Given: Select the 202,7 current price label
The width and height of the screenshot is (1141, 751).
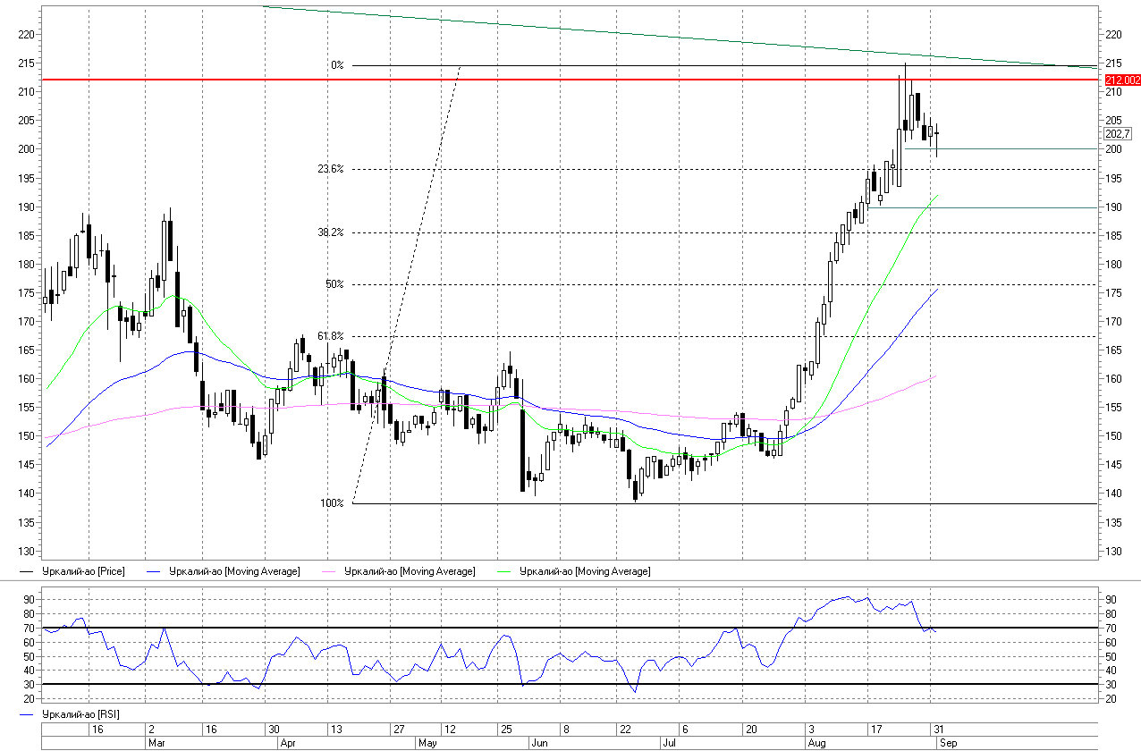Looking at the screenshot, I should coord(1118,134).
